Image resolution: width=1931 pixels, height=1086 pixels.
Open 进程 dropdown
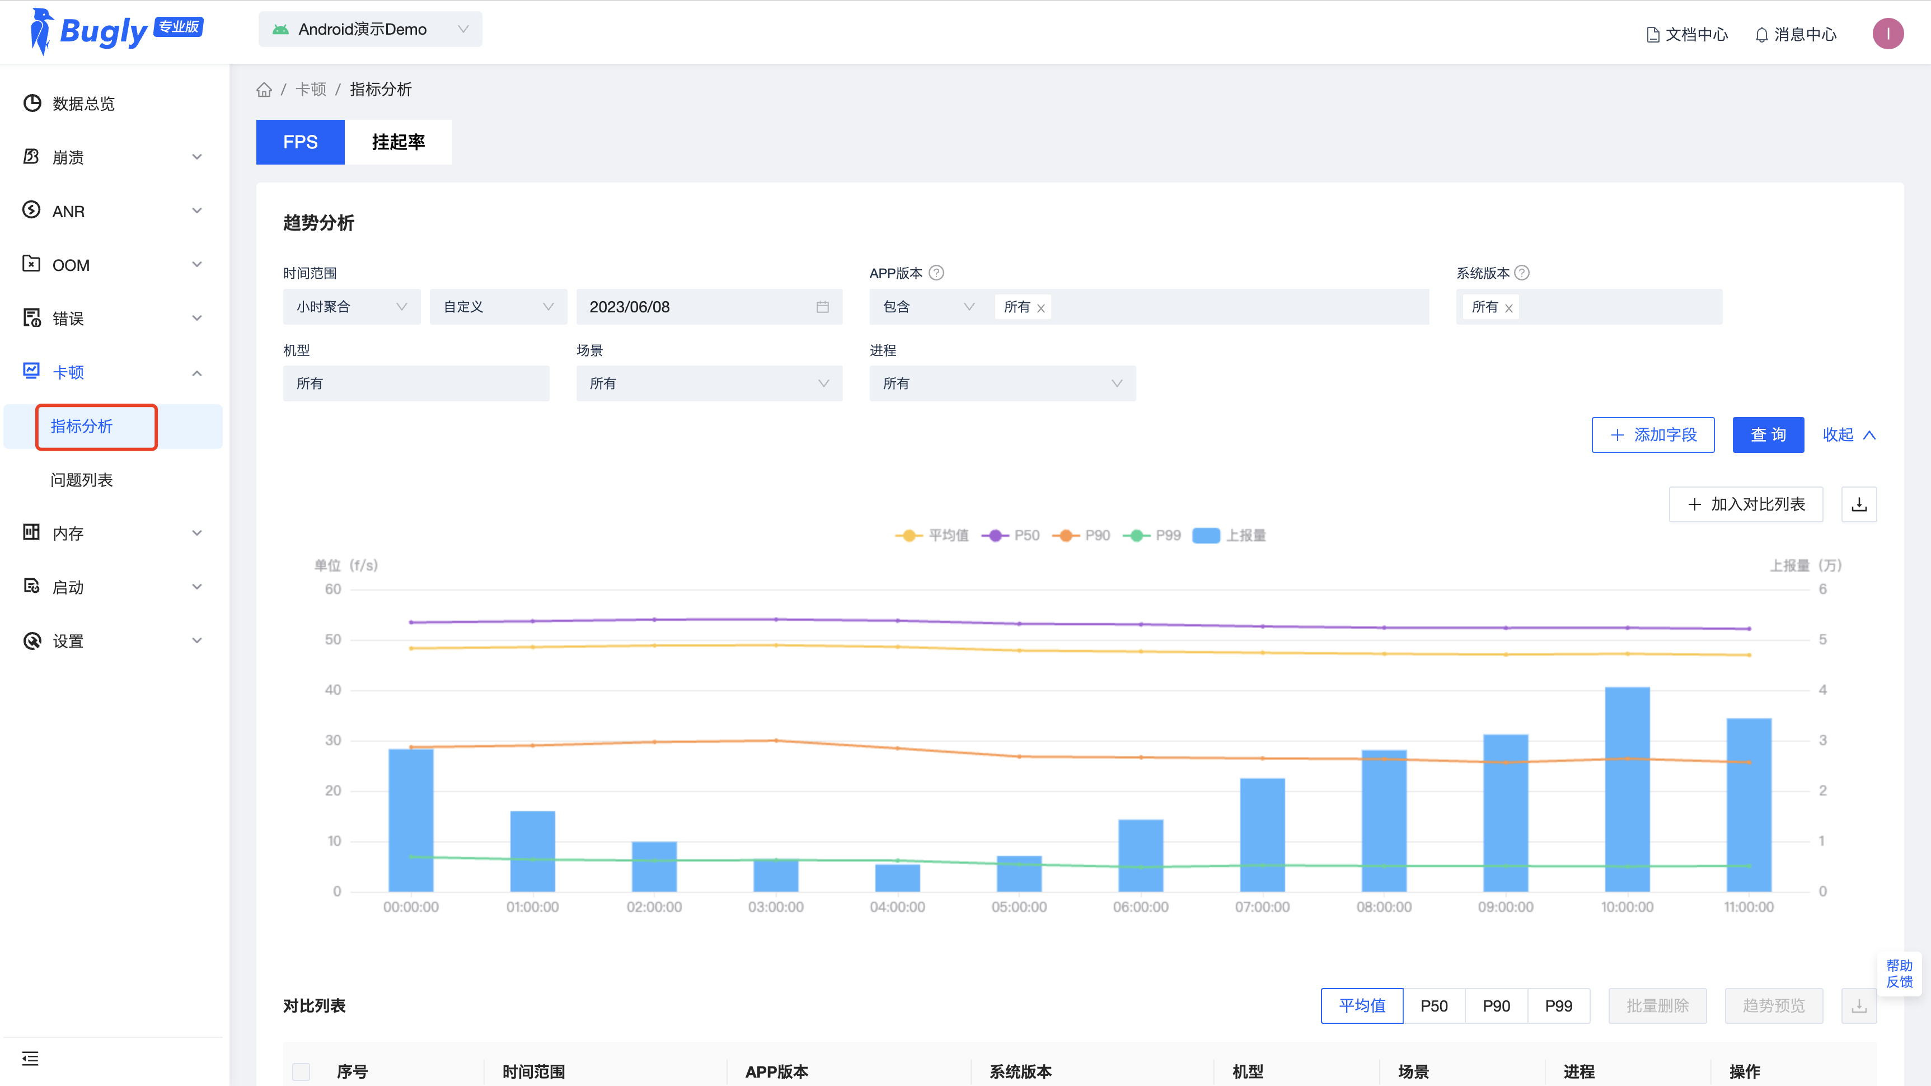1002,383
